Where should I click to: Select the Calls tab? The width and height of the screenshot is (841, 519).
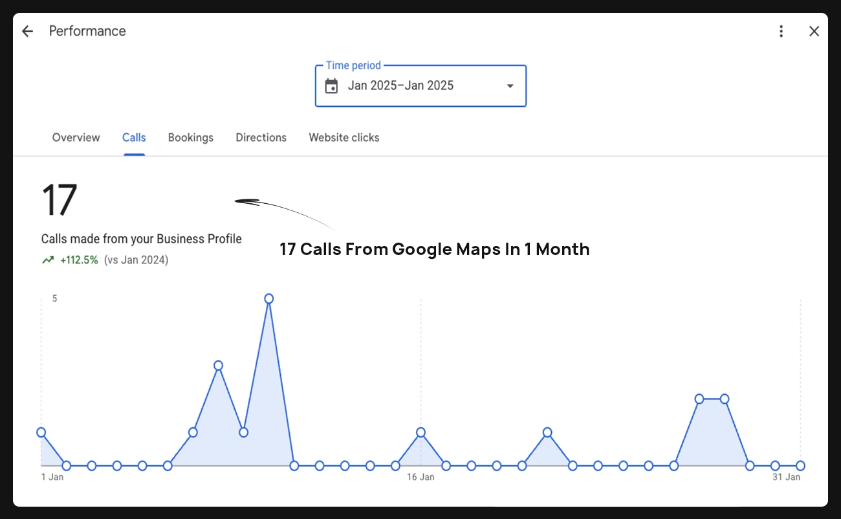pos(134,137)
